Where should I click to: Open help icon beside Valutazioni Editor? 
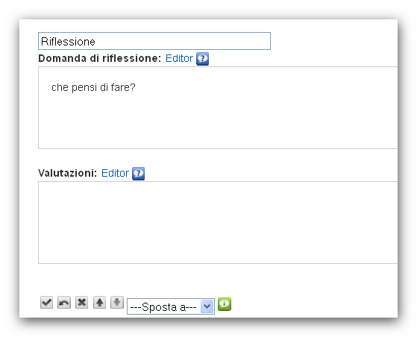[x=138, y=174]
